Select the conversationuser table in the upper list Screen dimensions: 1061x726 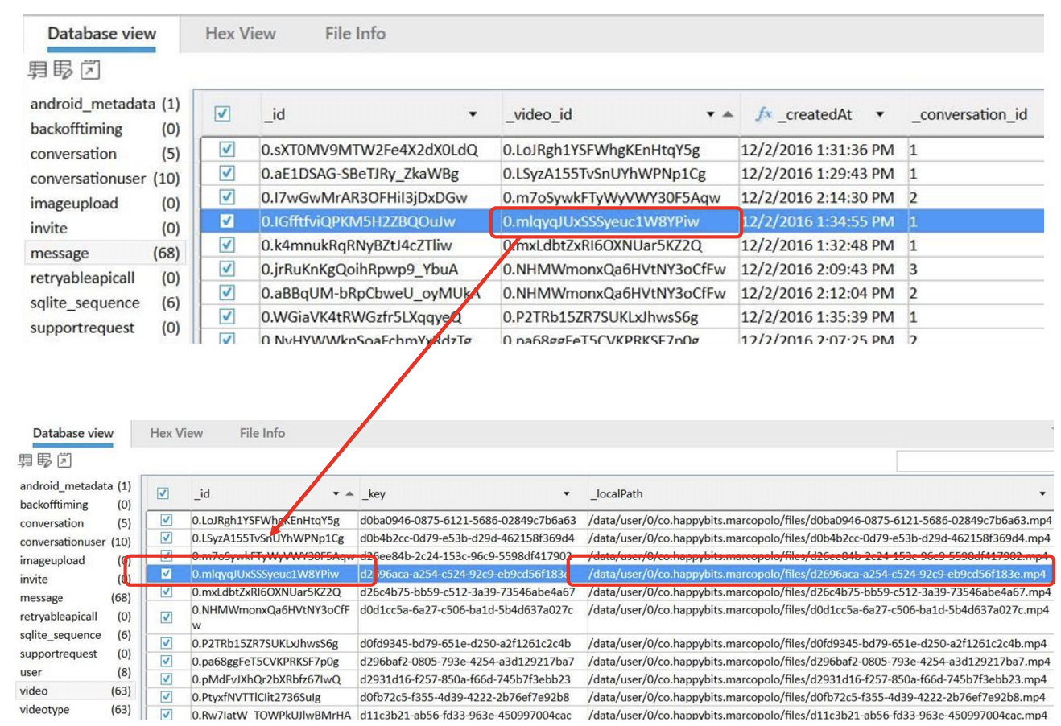pos(88,179)
